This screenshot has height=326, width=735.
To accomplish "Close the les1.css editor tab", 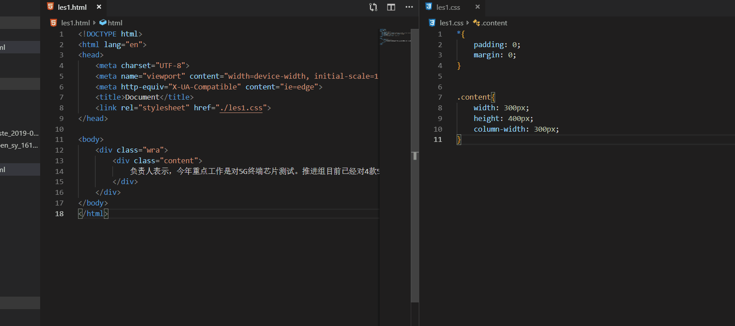I will [478, 7].
